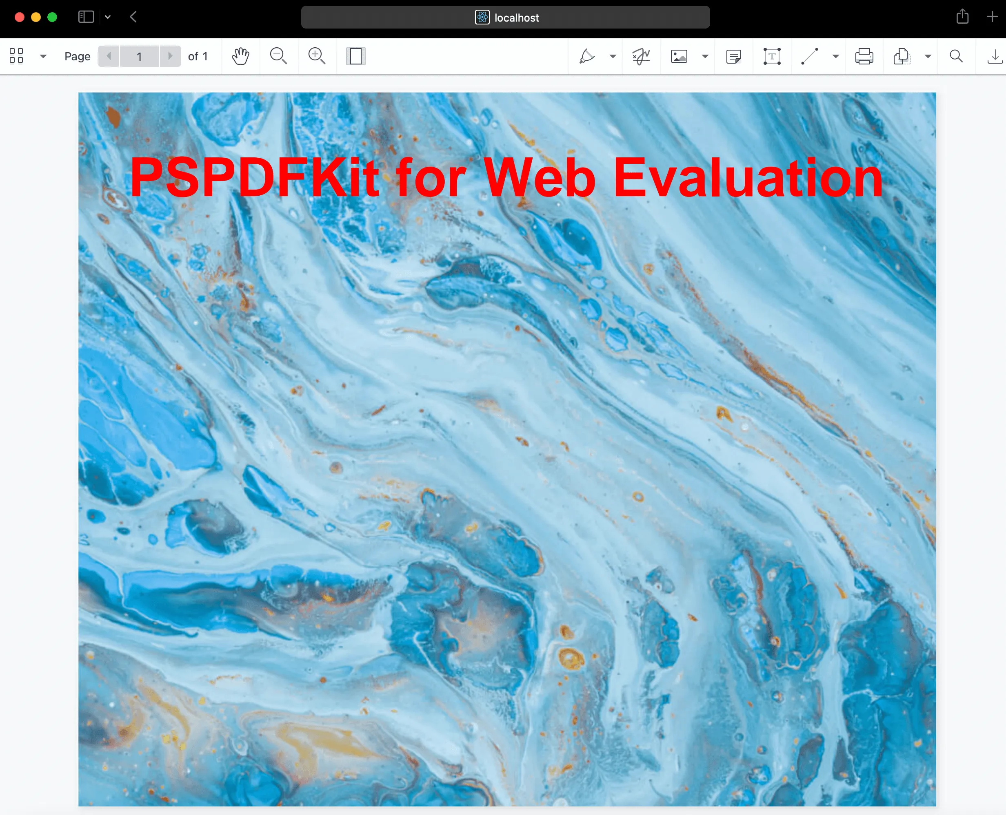
Task: Toggle fit-to-page layout mode
Action: pyautogui.click(x=356, y=56)
